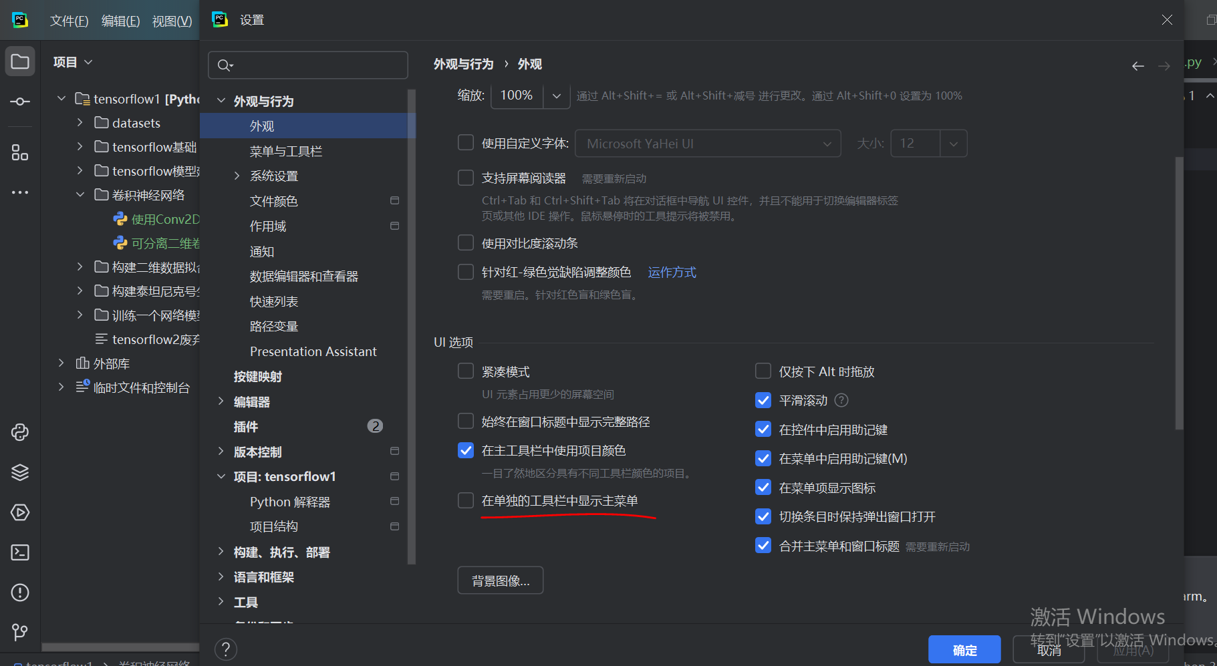Viewport: 1217px width, 666px height.
Task: Uncheck 在控件中启用助记键
Action: pos(763,429)
